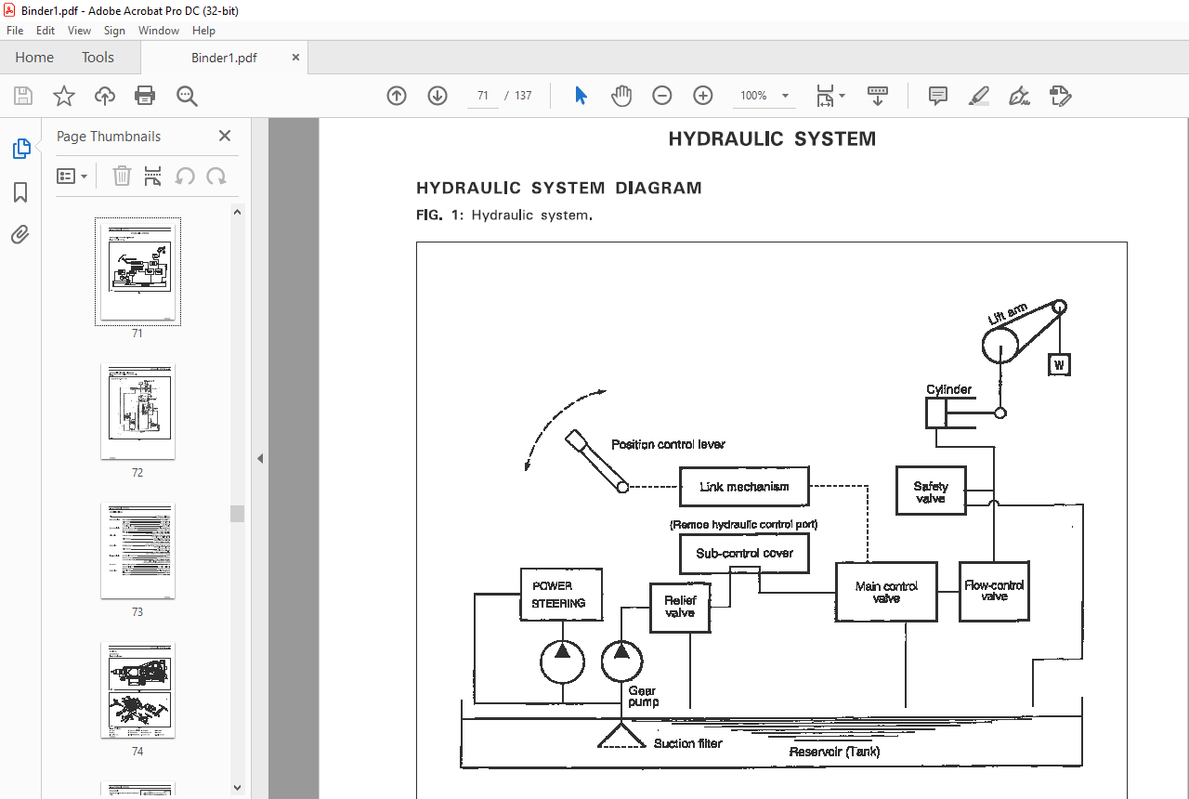Open the thumbnails options dropdown
Viewport: 1189px width, 799px height.
[x=72, y=176]
